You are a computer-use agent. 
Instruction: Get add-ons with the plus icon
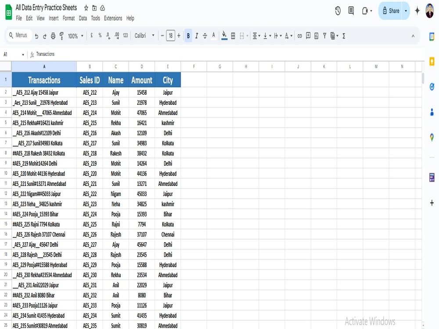432,203
